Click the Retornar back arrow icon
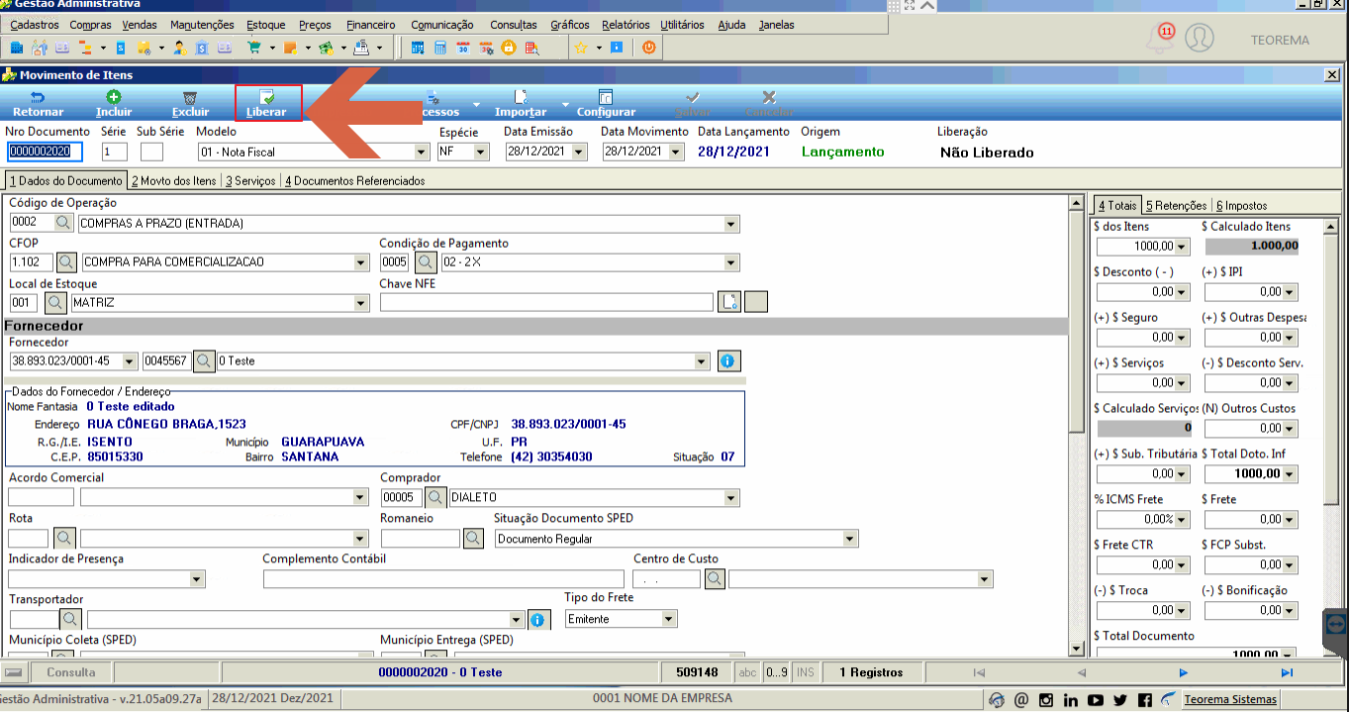Image resolution: width=1349 pixels, height=712 pixels. [x=38, y=97]
